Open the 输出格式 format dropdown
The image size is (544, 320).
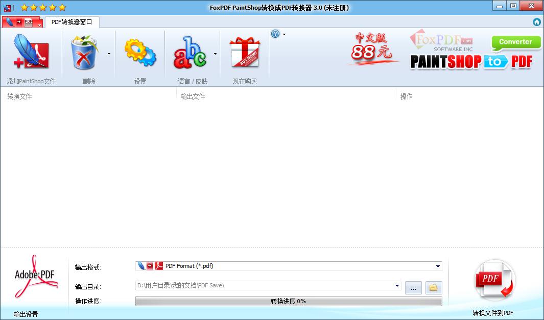(x=438, y=266)
